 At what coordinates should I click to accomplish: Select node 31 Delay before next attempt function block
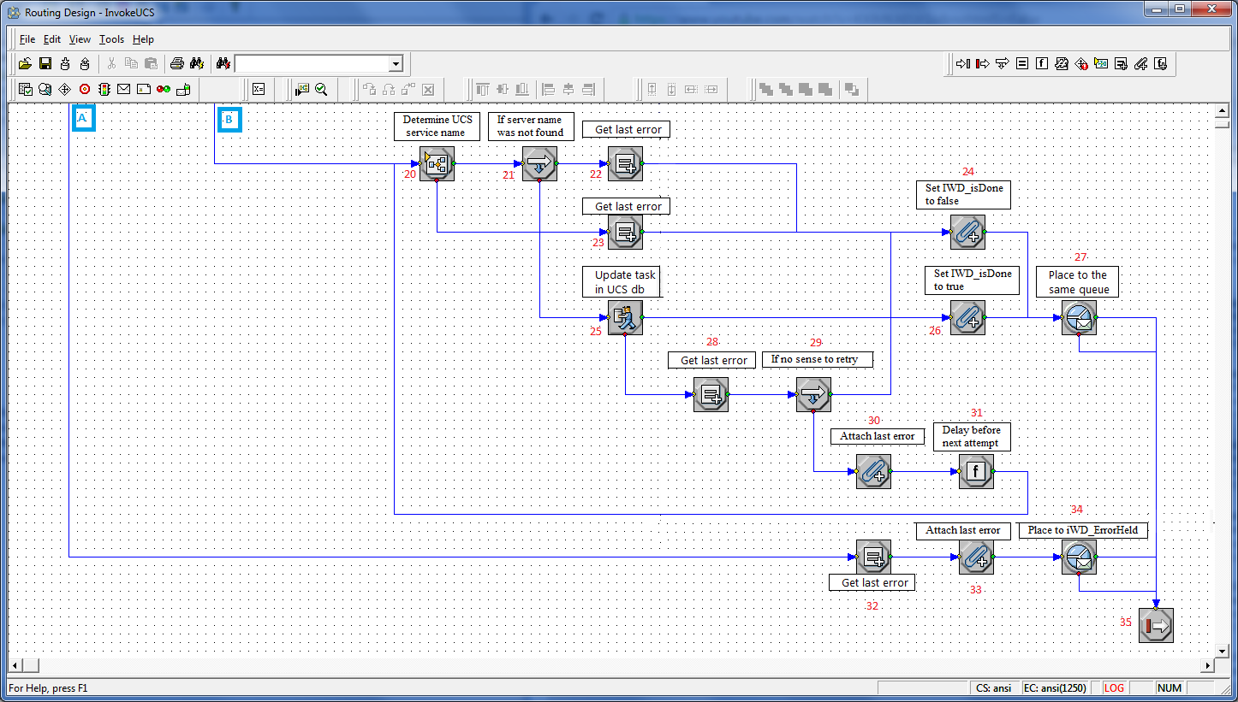976,471
